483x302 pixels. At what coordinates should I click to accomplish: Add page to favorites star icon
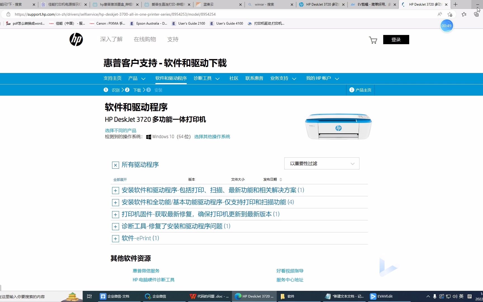click(x=450, y=14)
